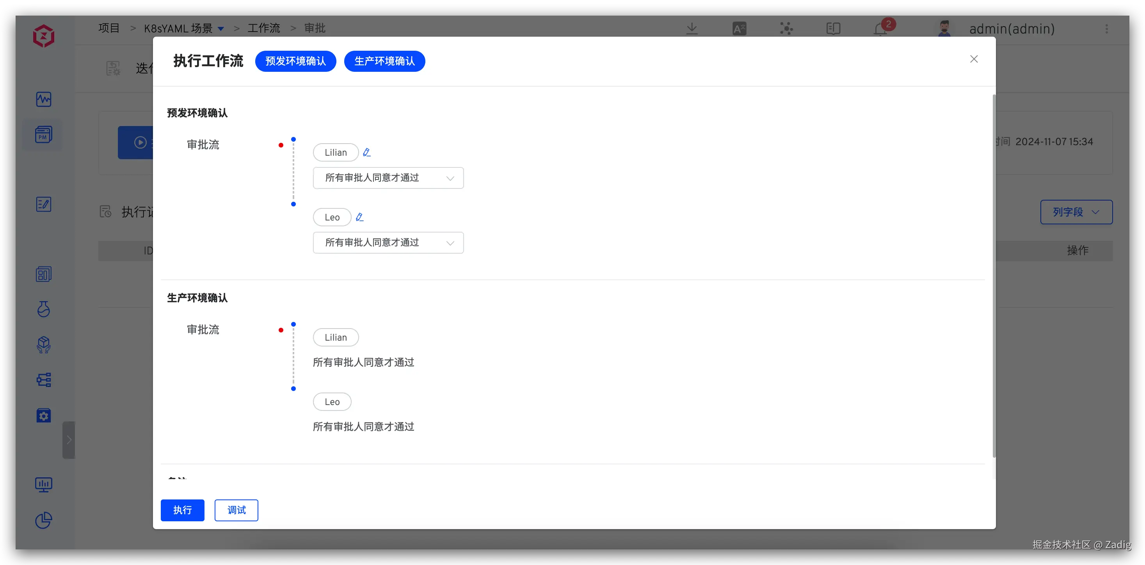Click the edit pencil next to Lilian
The height and width of the screenshot is (565, 1145).
click(367, 153)
